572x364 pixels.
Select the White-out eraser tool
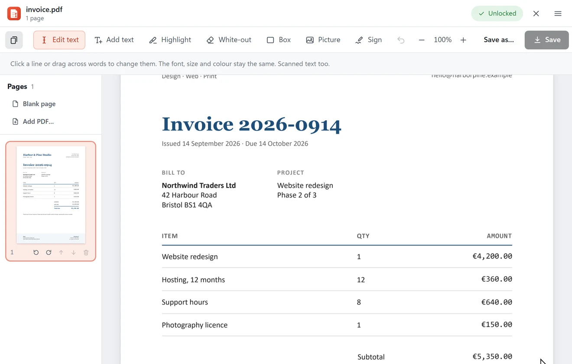point(229,40)
